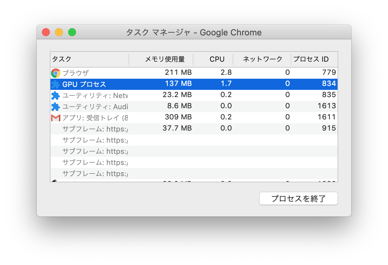388x265 pixels.
Task: Select the GPU プロセス task name
Action: click(84, 84)
